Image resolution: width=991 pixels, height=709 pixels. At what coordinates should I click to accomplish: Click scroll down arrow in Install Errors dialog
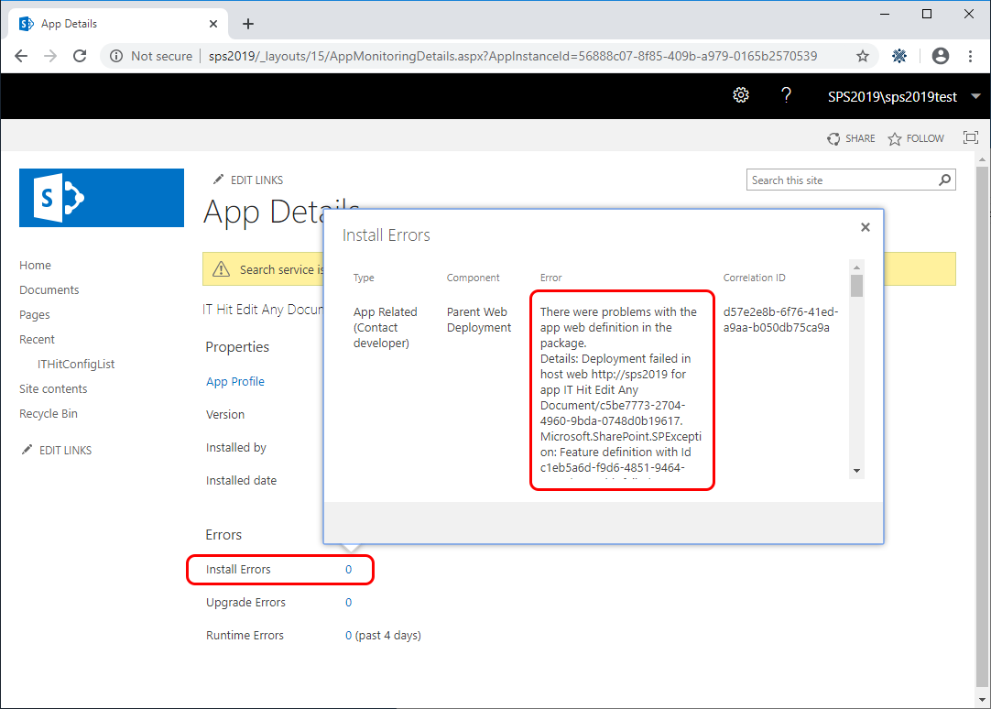856,471
